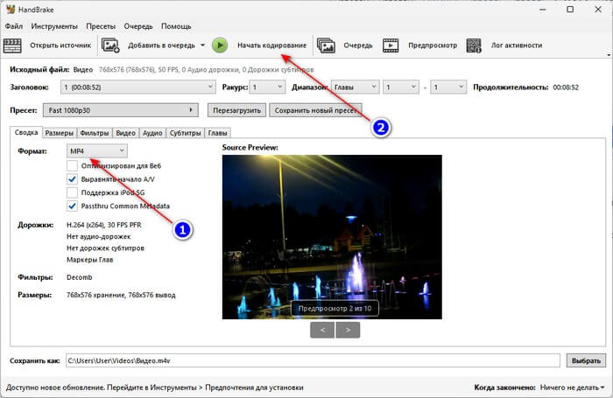Image resolution: width=613 pixels, height=398 pixels.
Task: Open the end chapter dropdown
Action: [x=448, y=87]
